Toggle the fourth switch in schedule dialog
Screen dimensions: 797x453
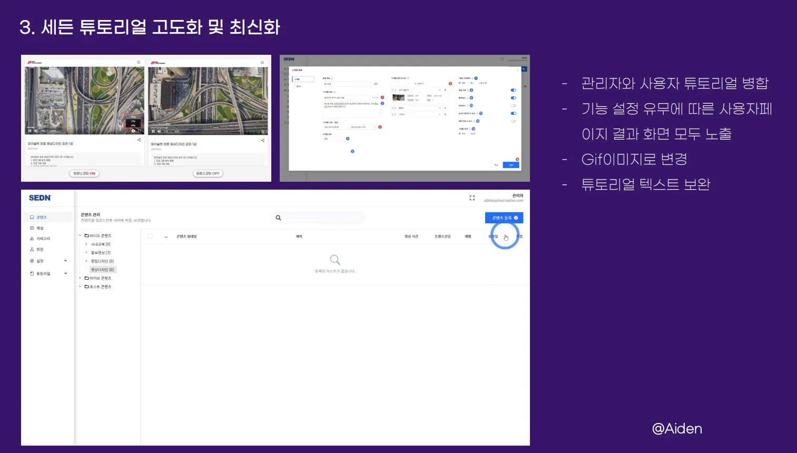(x=514, y=113)
